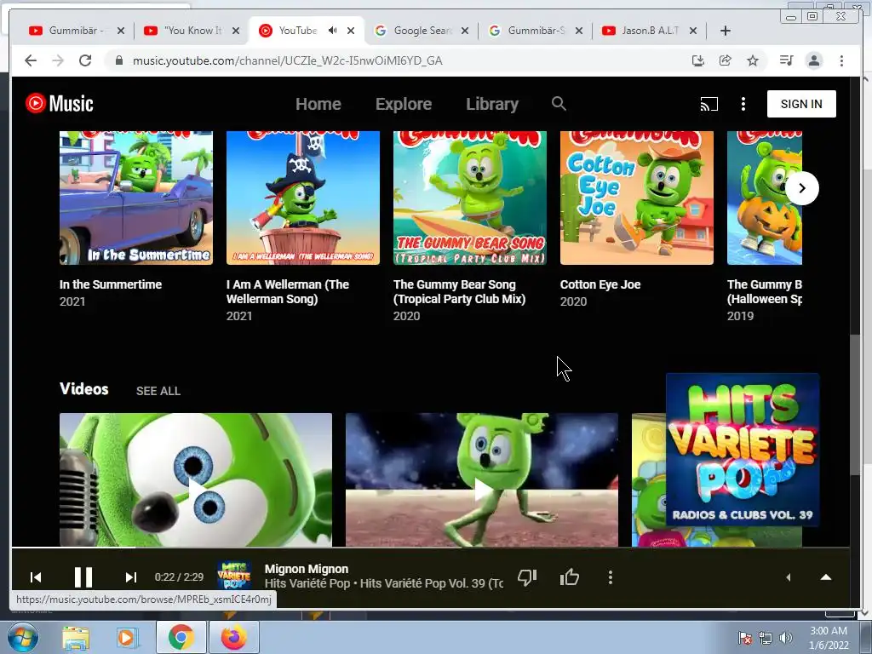The image size is (872, 654).
Task: Click the address bar URL
Action: tap(288, 60)
